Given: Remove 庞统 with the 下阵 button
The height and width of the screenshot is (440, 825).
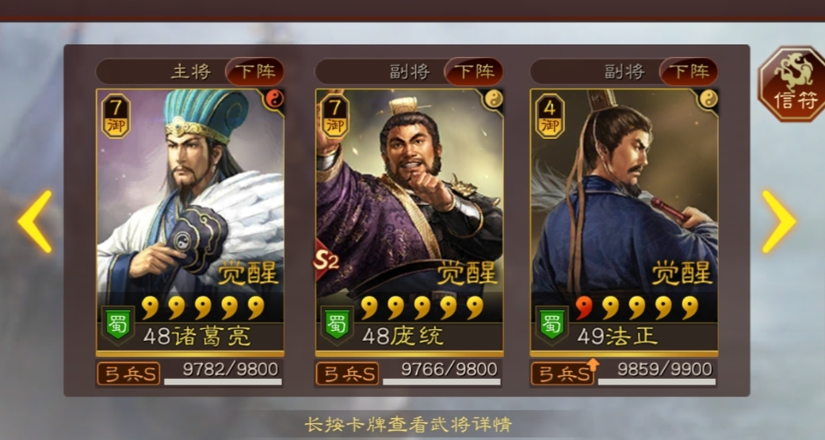Looking at the screenshot, I should (x=474, y=71).
